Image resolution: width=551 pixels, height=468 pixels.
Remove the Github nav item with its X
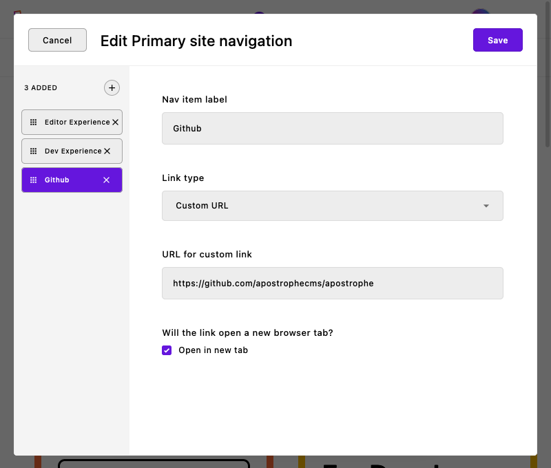pos(106,180)
